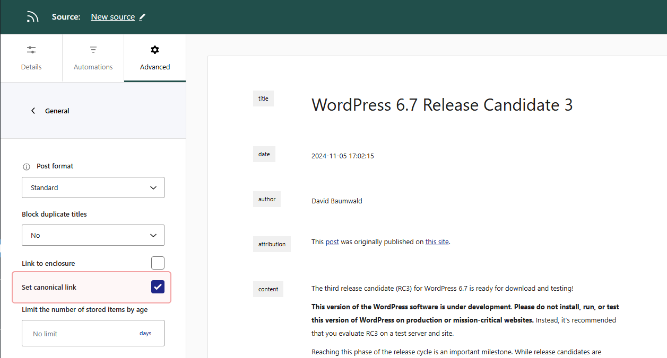The image size is (667, 358).
Task: Click the Advanced gear icon
Action: (154, 50)
